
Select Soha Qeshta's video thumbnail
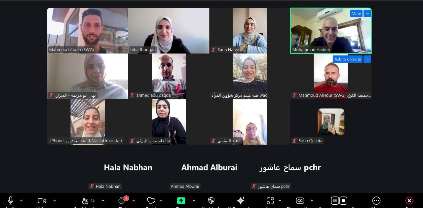tap(331, 122)
